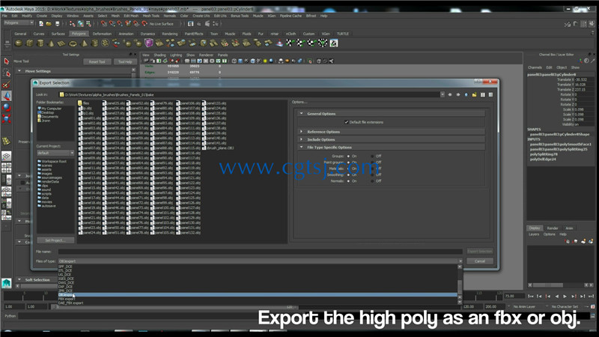Viewport: 599px width, 337px height.
Task: Select brush_plane.OBJ in file list
Action: tap(218, 148)
